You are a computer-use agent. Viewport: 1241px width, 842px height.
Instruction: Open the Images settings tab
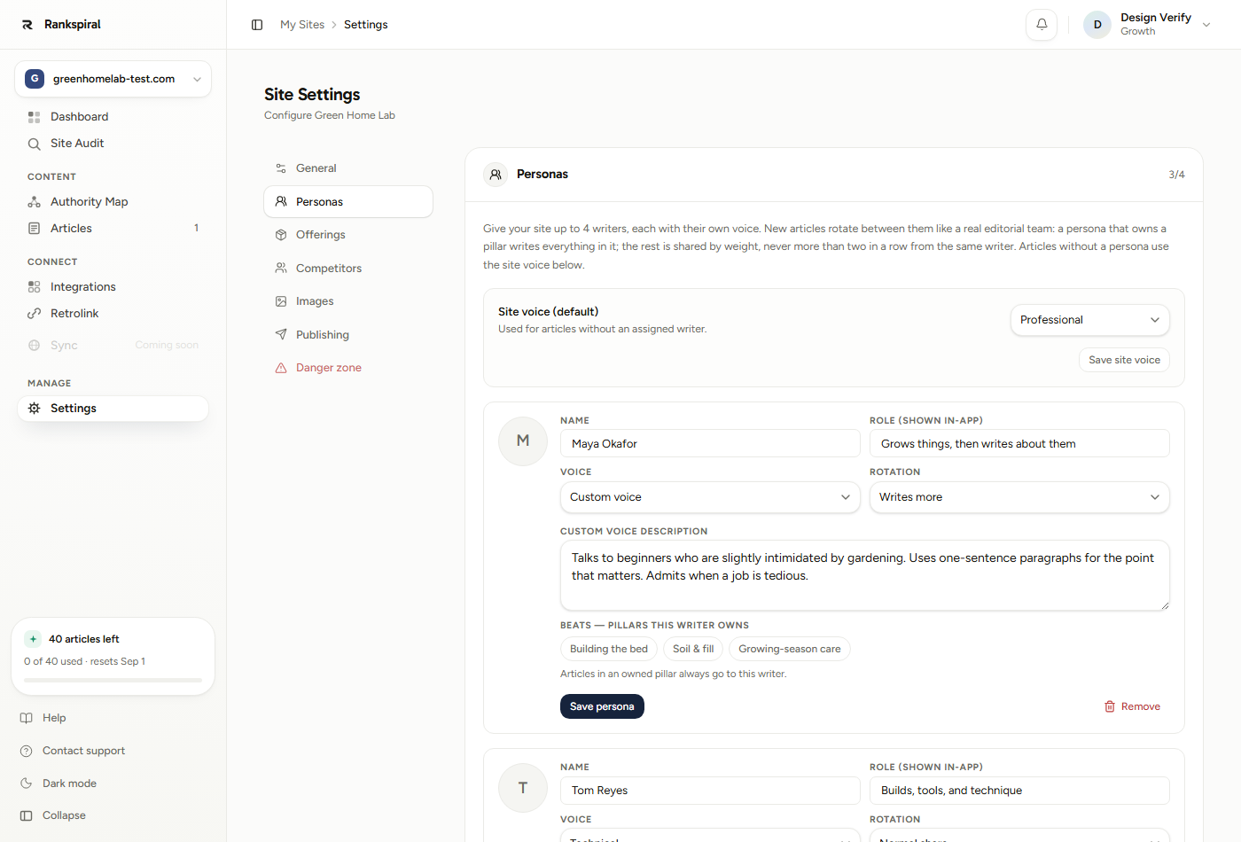(348, 301)
